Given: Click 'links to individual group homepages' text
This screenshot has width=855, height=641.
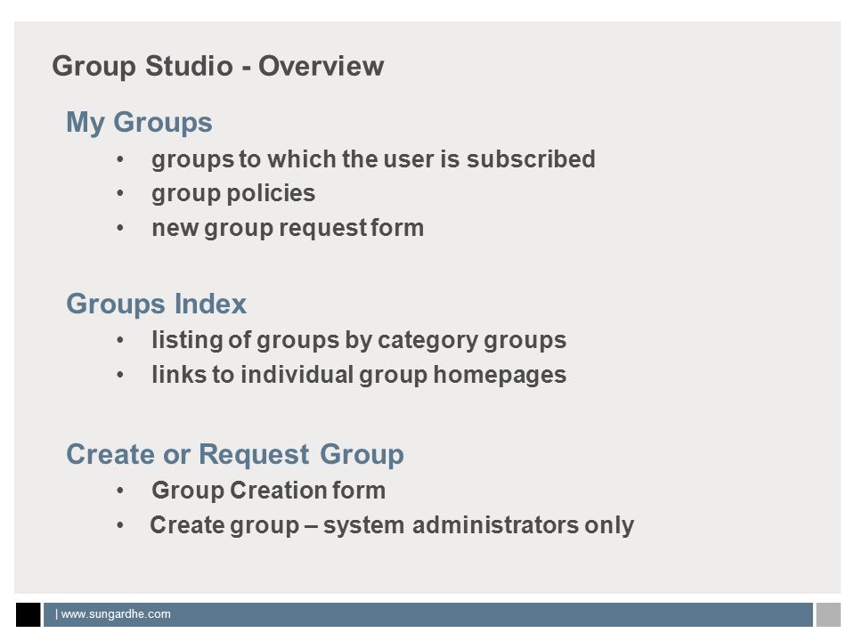Looking at the screenshot, I should [x=359, y=376].
